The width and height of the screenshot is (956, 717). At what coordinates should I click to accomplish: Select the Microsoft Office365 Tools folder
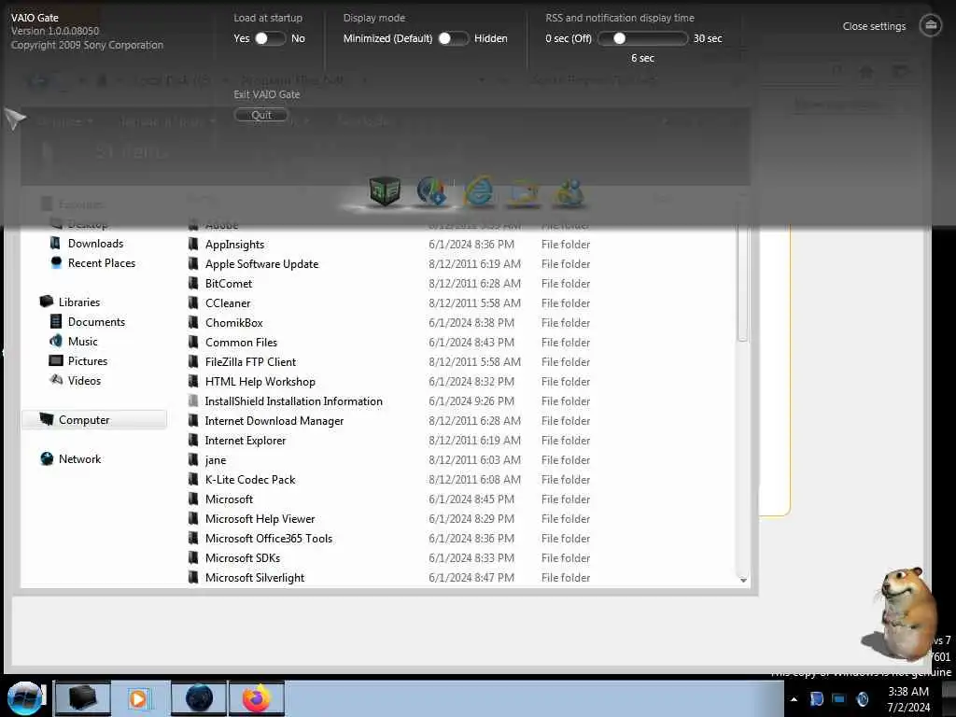(x=269, y=539)
